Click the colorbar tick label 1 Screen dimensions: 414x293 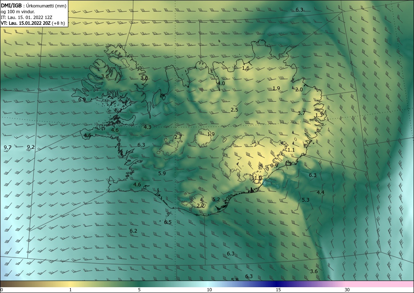click(x=70, y=290)
